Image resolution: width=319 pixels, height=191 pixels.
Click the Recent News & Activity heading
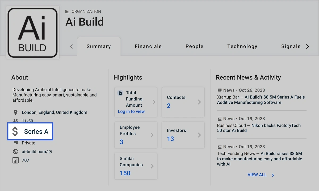tap(248, 77)
